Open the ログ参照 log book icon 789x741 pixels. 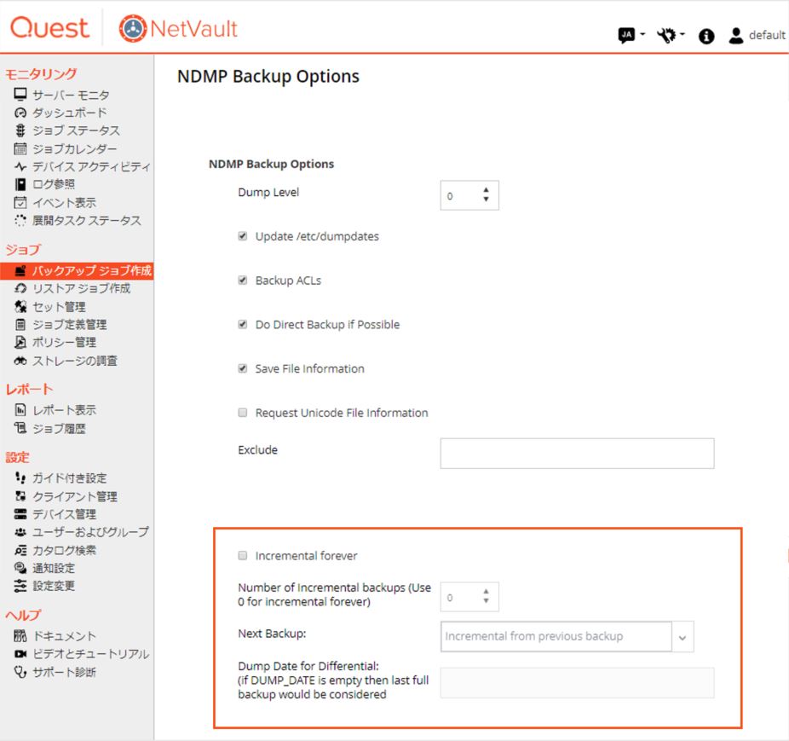[20, 184]
